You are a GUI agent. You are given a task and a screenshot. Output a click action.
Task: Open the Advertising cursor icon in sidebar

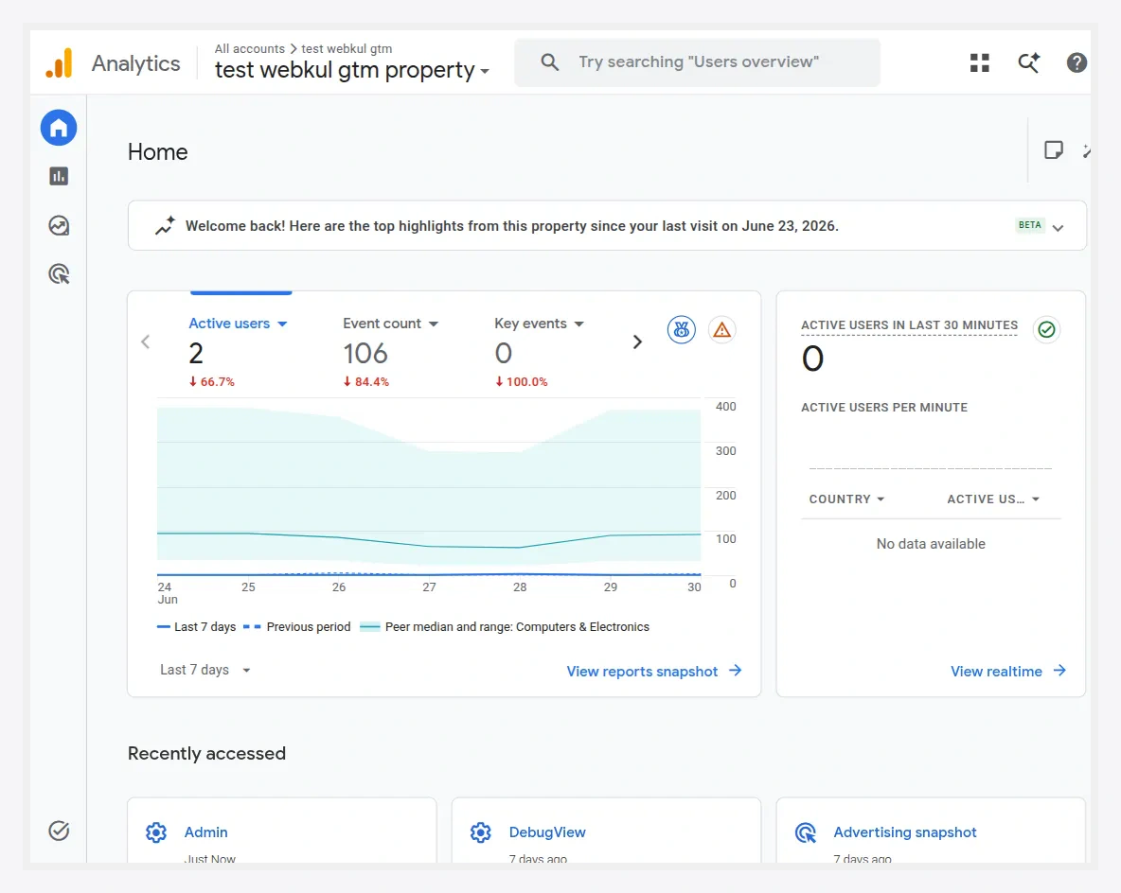59,274
